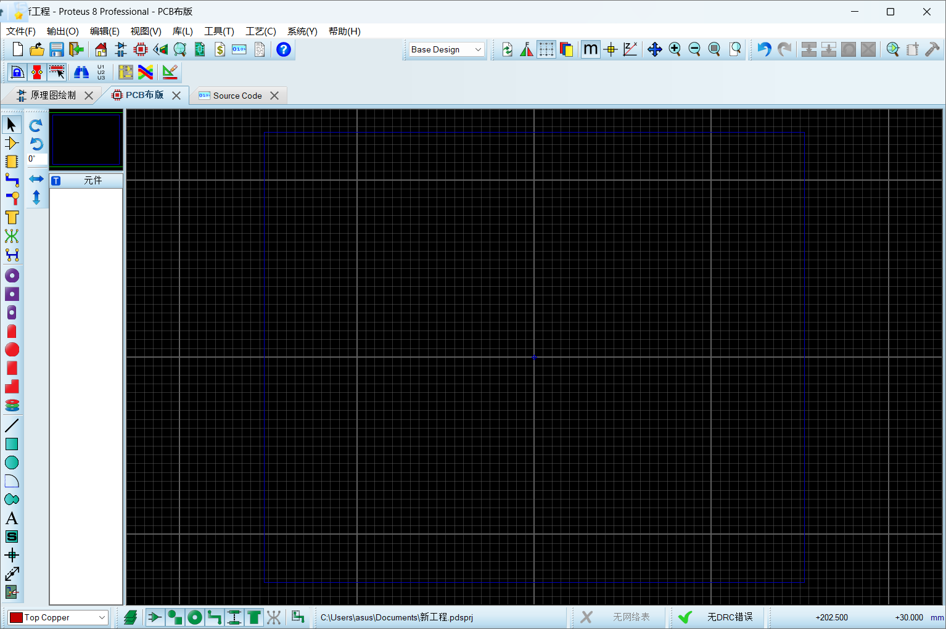Open the 输出(O) menu
Viewport: 946px width, 629px height.
pos(63,31)
